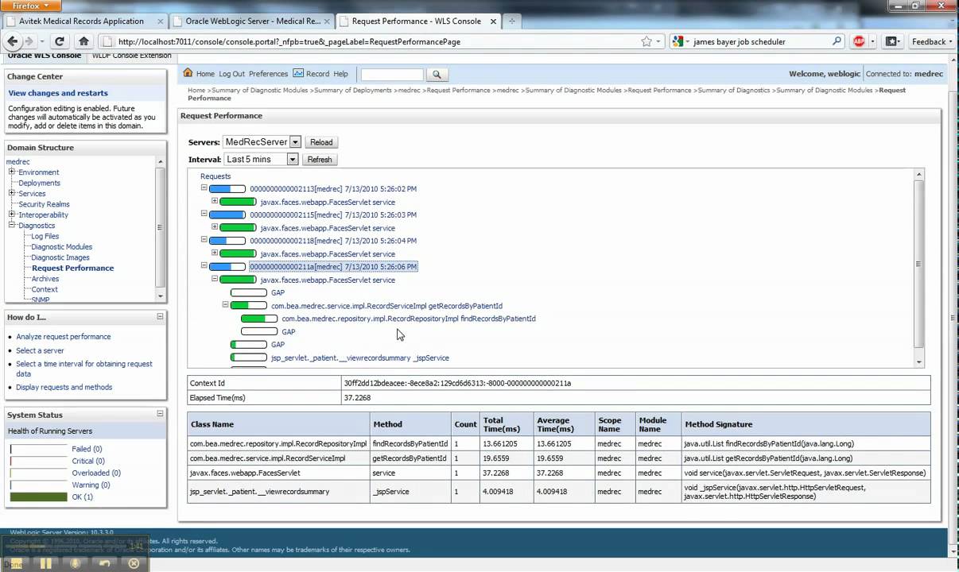Image resolution: width=959 pixels, height=572 pixels.
Task: Click the OK (1) server health link
Action: [x=82, y=497]
